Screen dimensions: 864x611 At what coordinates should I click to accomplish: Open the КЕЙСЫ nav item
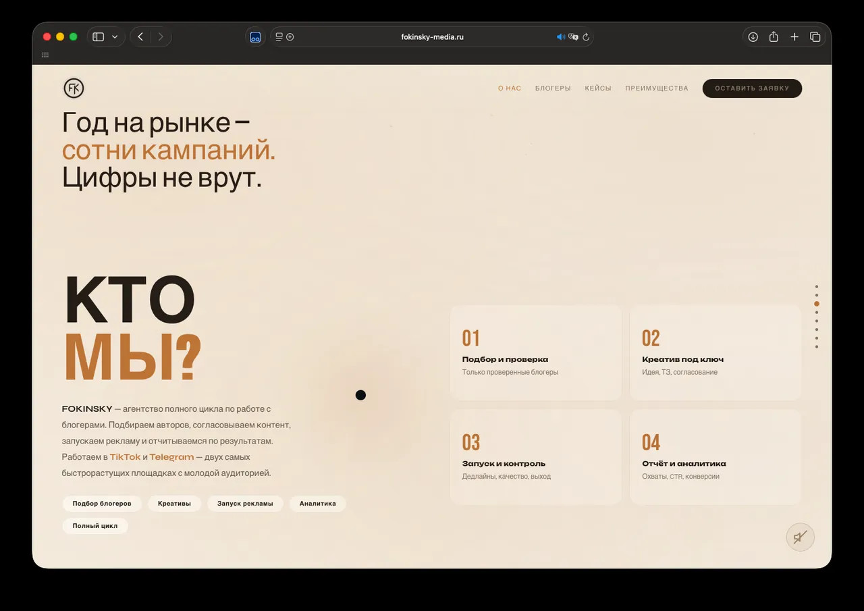pos(598,88)
